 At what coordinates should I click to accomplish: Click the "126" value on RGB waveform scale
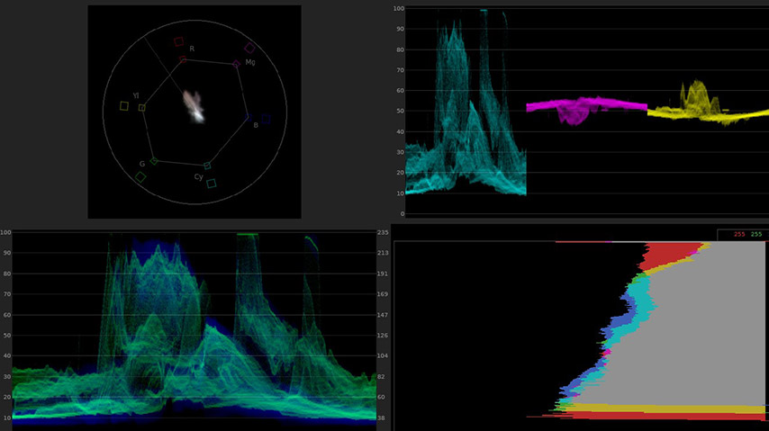(383, 336)
